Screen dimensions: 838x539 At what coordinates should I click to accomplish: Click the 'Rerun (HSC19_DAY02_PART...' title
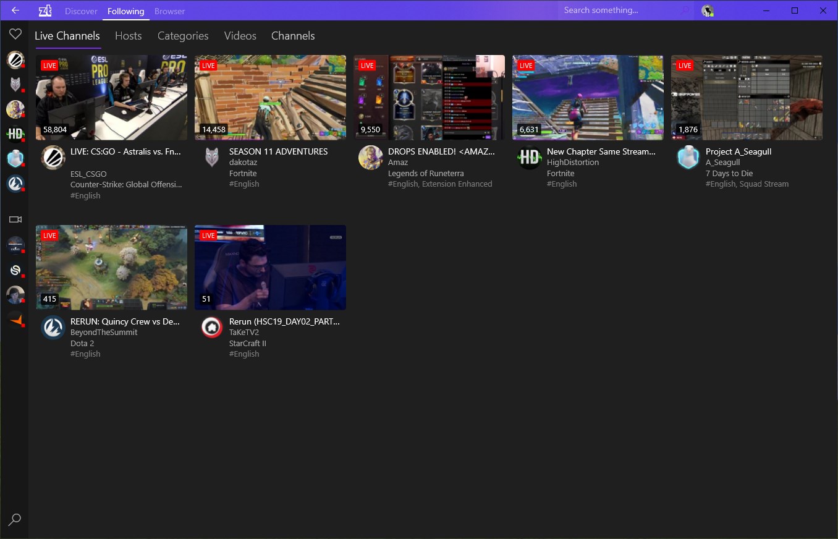click(285, 321)
